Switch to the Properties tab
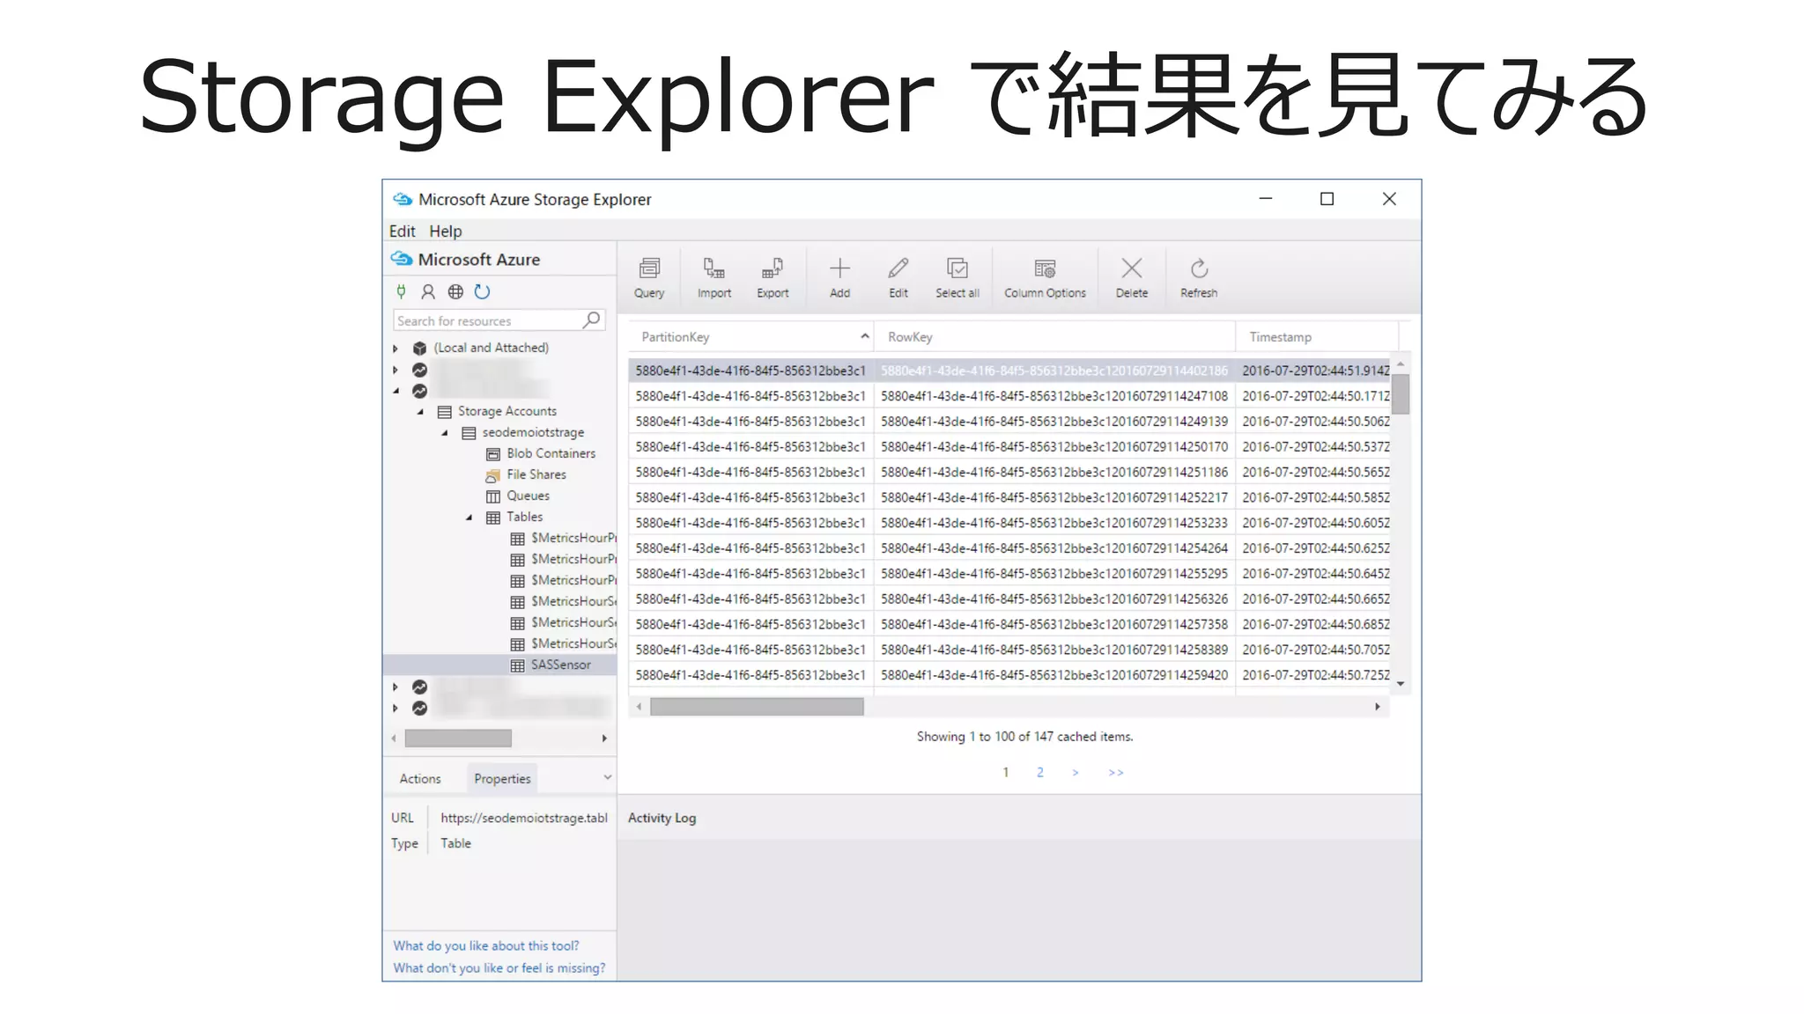 click(x=502, y=779)
